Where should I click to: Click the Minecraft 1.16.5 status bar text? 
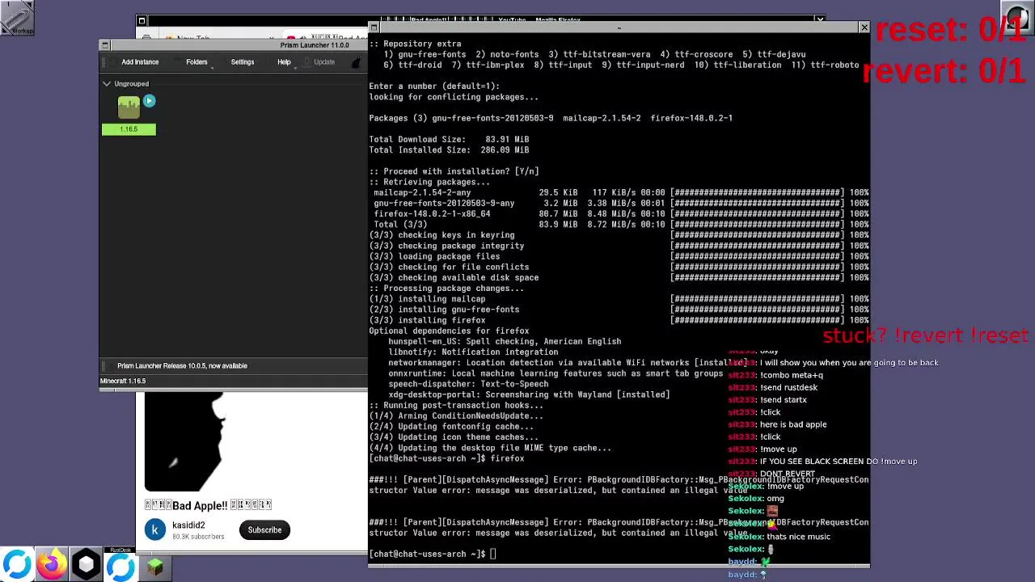[123, 382]
